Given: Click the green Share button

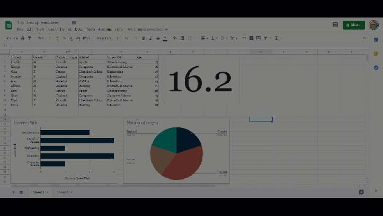Looking at the screenshot, I should [x=353, y=25].
